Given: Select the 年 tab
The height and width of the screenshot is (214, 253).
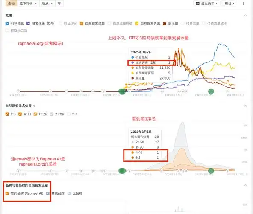Looking at the screenshot, I should pyautogui.click(x=59, y=3).
